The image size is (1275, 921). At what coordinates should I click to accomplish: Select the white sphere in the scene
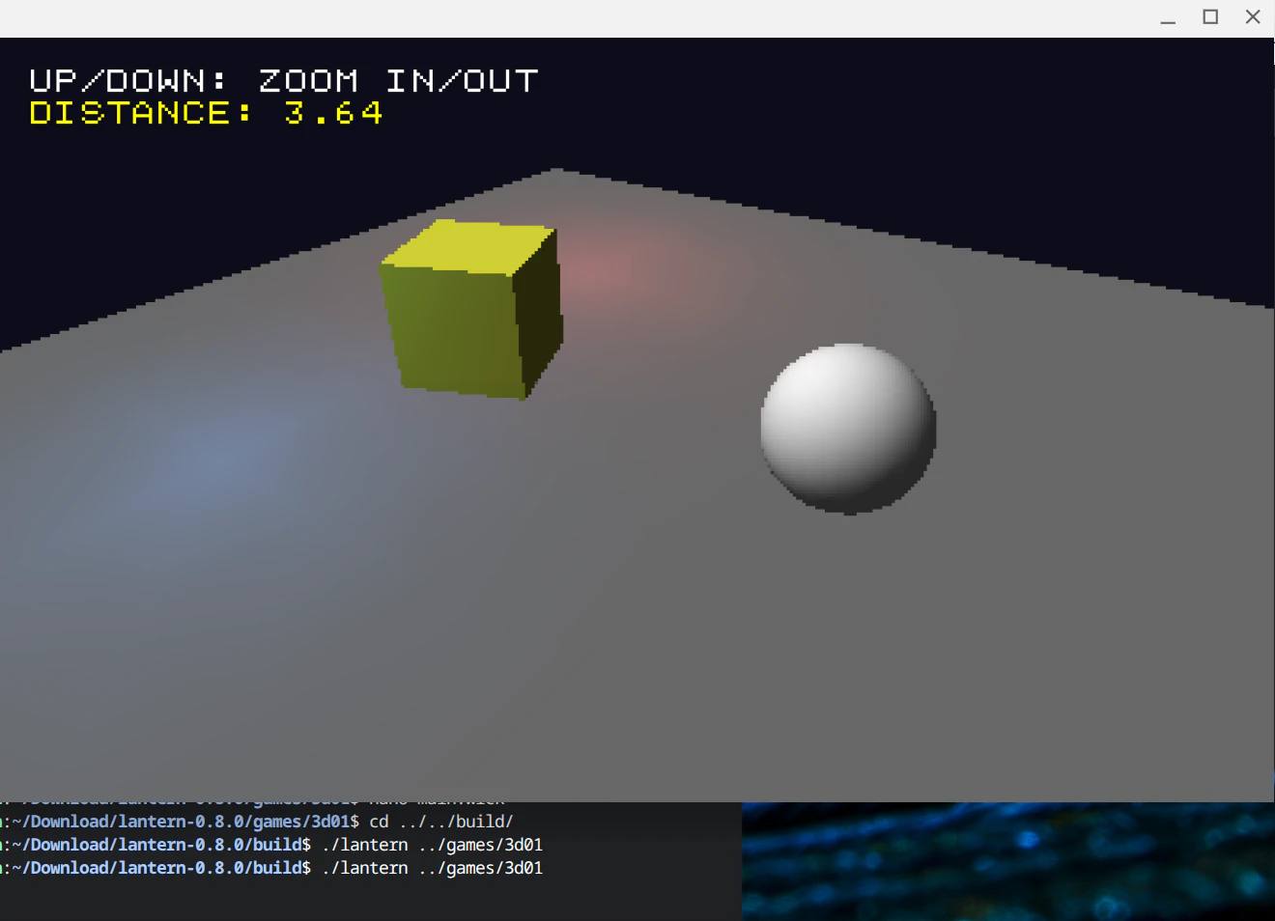pyautogui.click(x=848, y=429)
